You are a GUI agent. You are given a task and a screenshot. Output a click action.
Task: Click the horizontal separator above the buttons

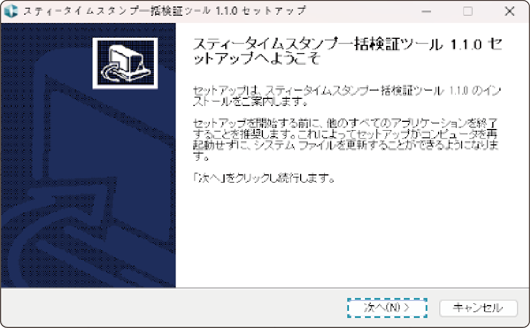coord(265,288)
